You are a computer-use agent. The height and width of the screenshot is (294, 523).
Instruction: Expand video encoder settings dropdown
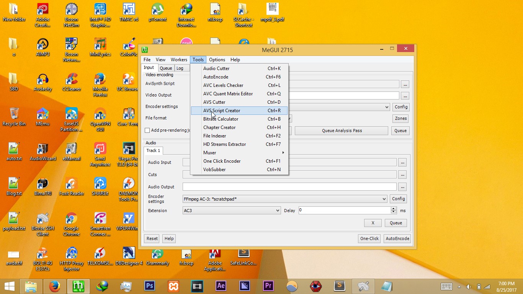(x=387, y=107)
